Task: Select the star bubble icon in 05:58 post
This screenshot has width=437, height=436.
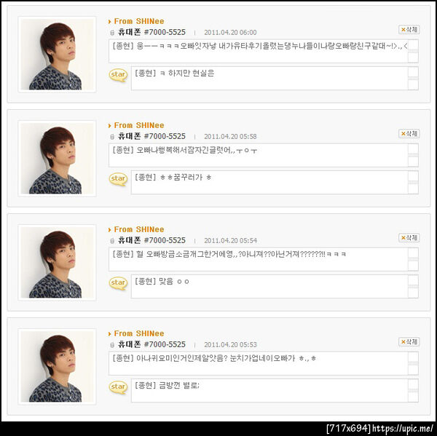Action: point(118,179)
